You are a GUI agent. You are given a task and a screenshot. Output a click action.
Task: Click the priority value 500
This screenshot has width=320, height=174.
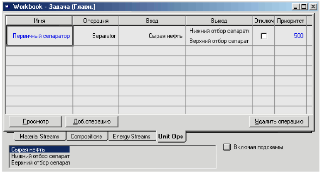tap(298, 36)
